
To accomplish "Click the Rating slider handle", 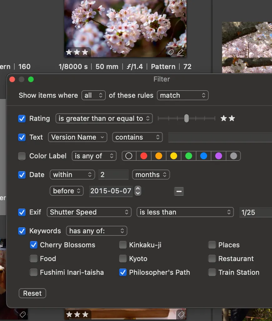I will (186, 118).
